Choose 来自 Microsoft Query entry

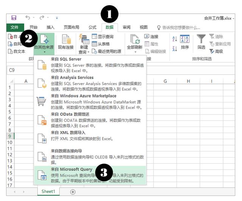click(90, 175)
